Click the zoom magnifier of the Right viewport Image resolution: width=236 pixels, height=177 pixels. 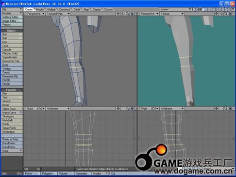pos(226,109)
